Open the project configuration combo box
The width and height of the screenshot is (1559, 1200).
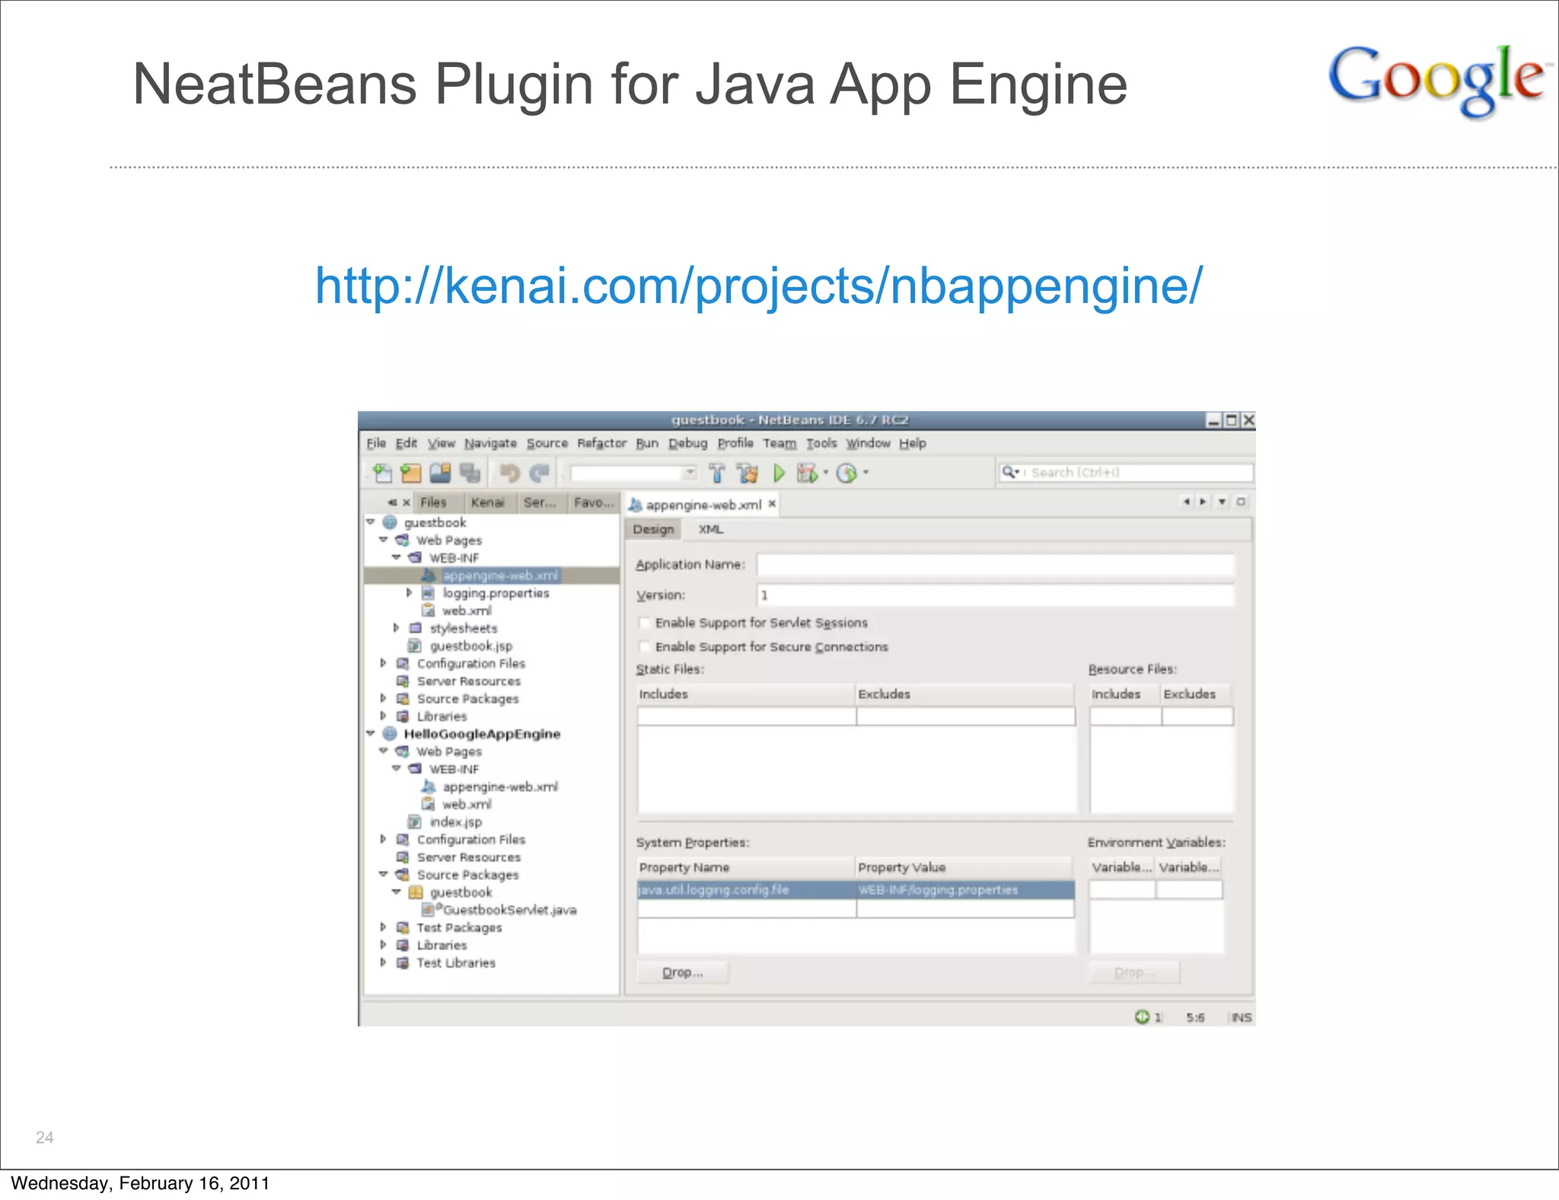pyautogui.click(x=634, y=473)
